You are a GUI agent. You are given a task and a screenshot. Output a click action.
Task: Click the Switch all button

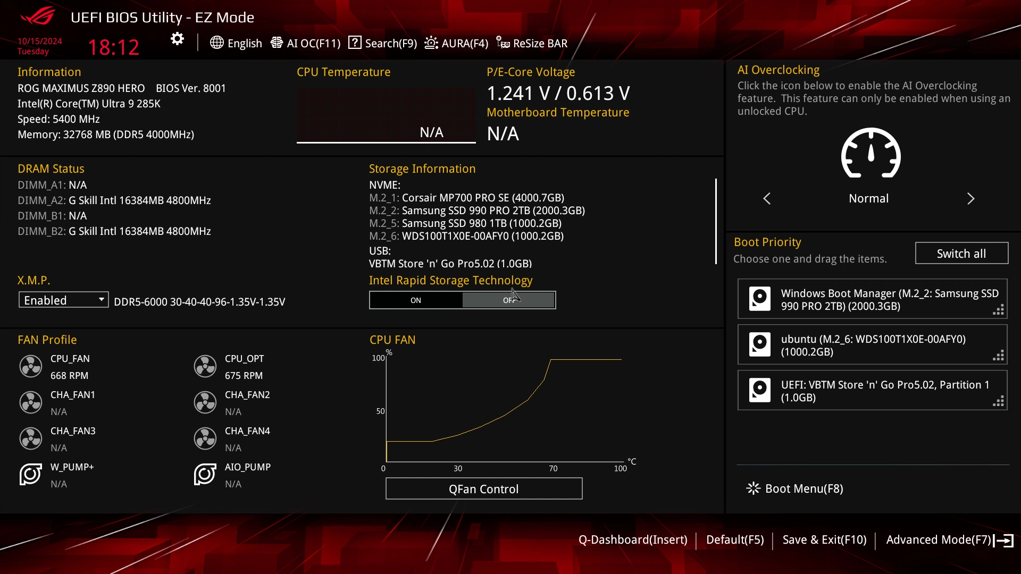961,254
